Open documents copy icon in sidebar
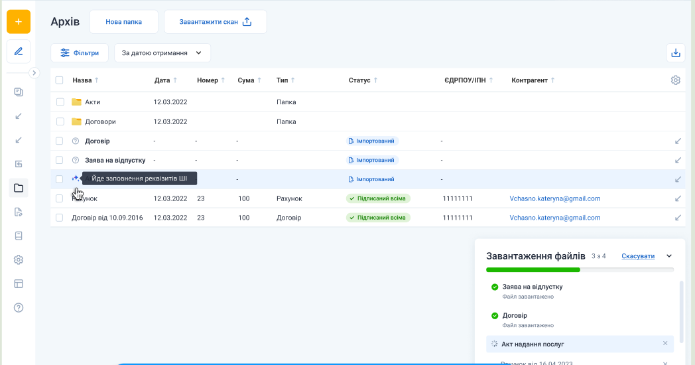 (x=19, y=92)
